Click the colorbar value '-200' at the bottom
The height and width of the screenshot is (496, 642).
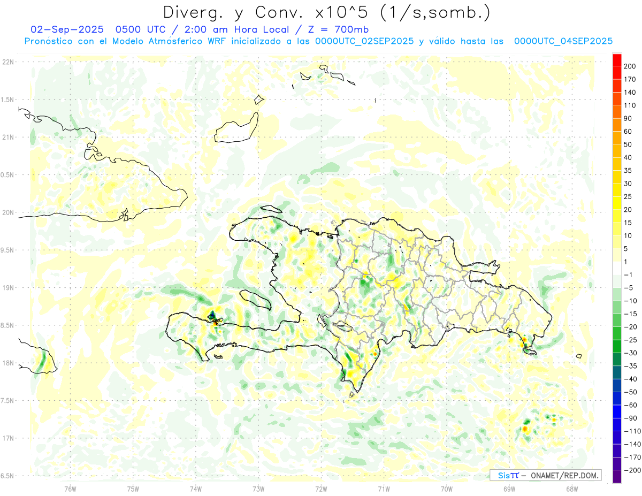coord(632,470)
